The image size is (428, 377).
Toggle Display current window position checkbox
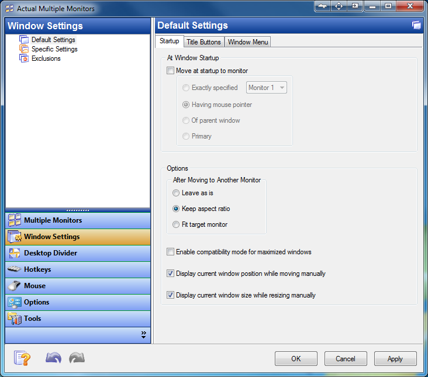point(170,274)
